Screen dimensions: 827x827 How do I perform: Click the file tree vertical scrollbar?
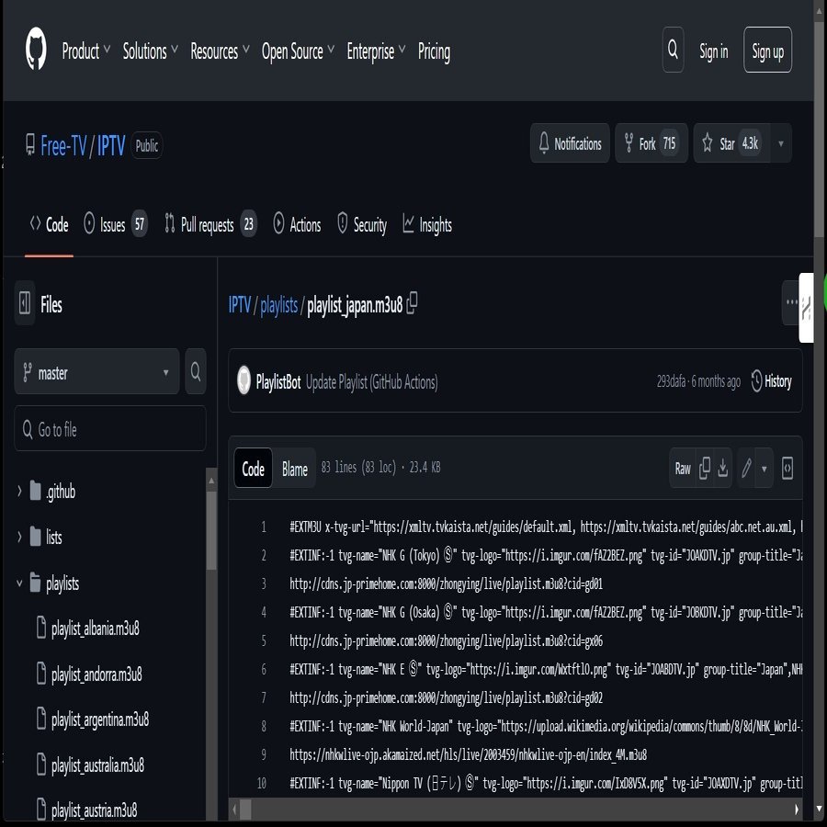211,530
